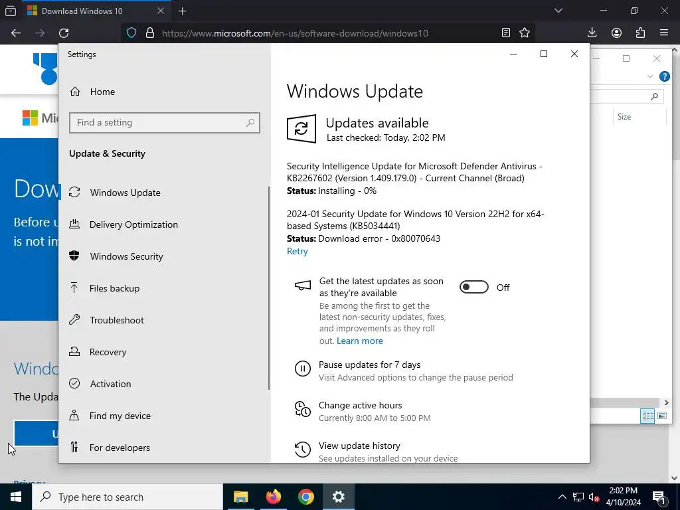Screen dimensions: 680x510
Task: Open Firefox account icon
Action: point(616,33)
